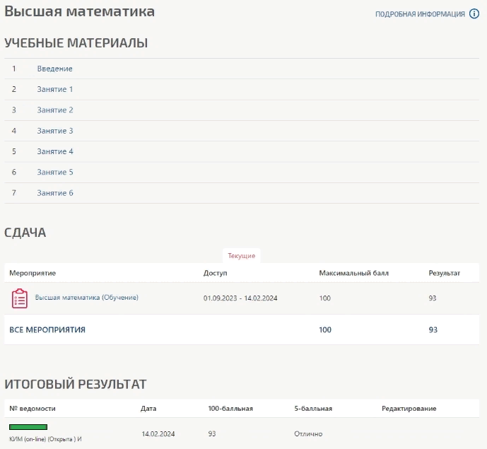Click the Максимальный балл column header
This screenshot has width=487, height=449.
pyautogui.click(x=353, y=273)
